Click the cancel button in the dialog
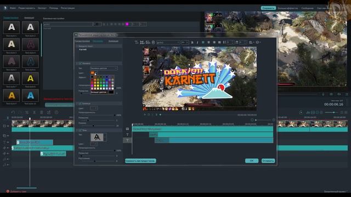Viewport: 351px width, 197px height. pyautogui.click(x=268, y=160)
